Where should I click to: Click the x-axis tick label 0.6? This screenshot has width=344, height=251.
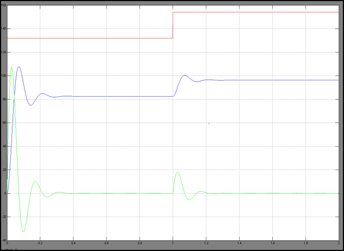[106, 243]
